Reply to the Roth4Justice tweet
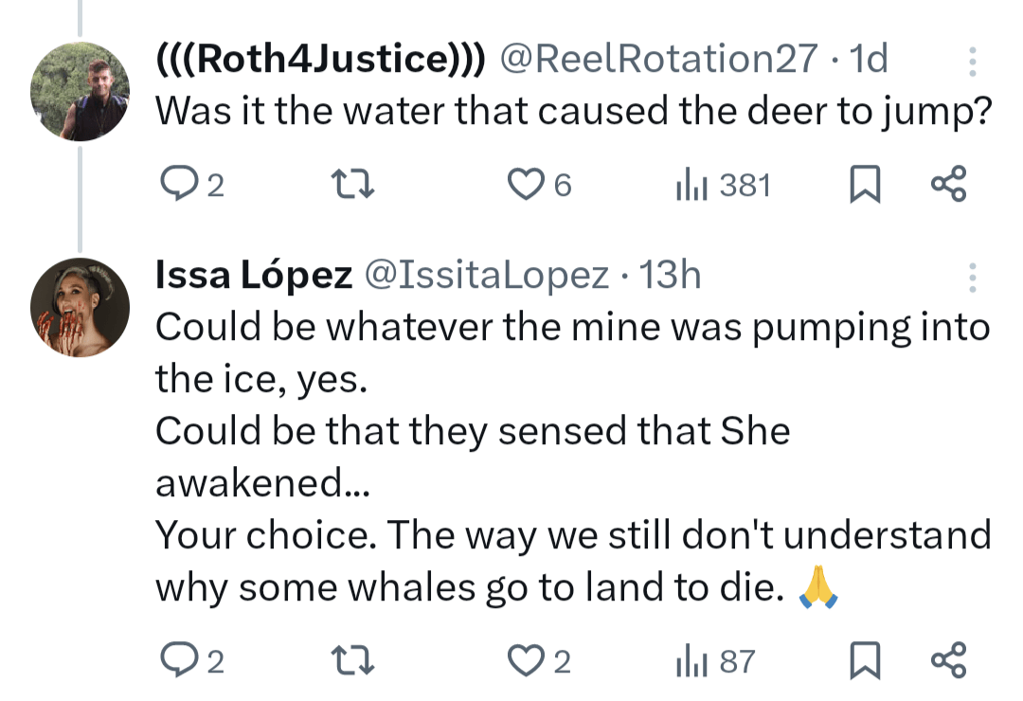This screenshot has height=701, width=1023. [x=176, y=186]
